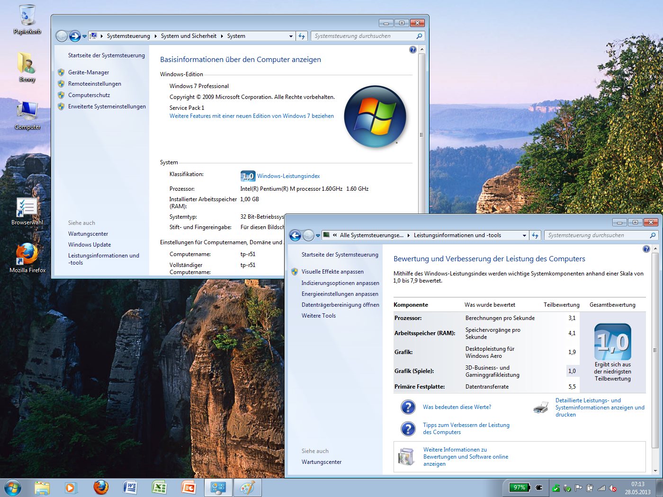Click the Windows Start orb
Image resolution: width=663 pixels, height=497 pixels.
[x=13, y=488]
